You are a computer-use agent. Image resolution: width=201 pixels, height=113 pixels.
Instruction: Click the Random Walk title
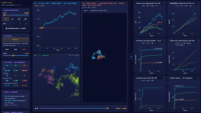[7, 3]
